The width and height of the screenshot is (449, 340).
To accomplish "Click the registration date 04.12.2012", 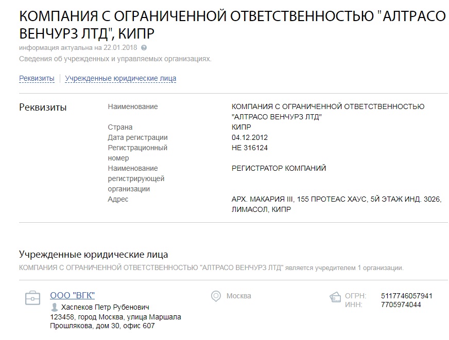I will [x=250, y=137].
